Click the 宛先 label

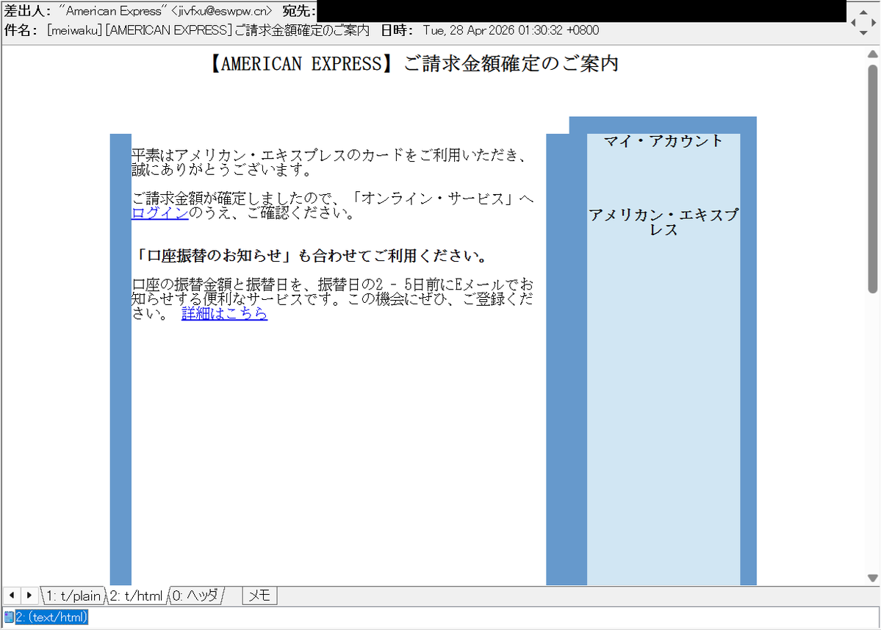pyautogui.click(x=298, y=11)
